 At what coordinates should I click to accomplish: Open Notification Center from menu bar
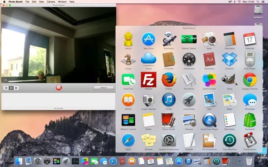[x=263, y=2]
